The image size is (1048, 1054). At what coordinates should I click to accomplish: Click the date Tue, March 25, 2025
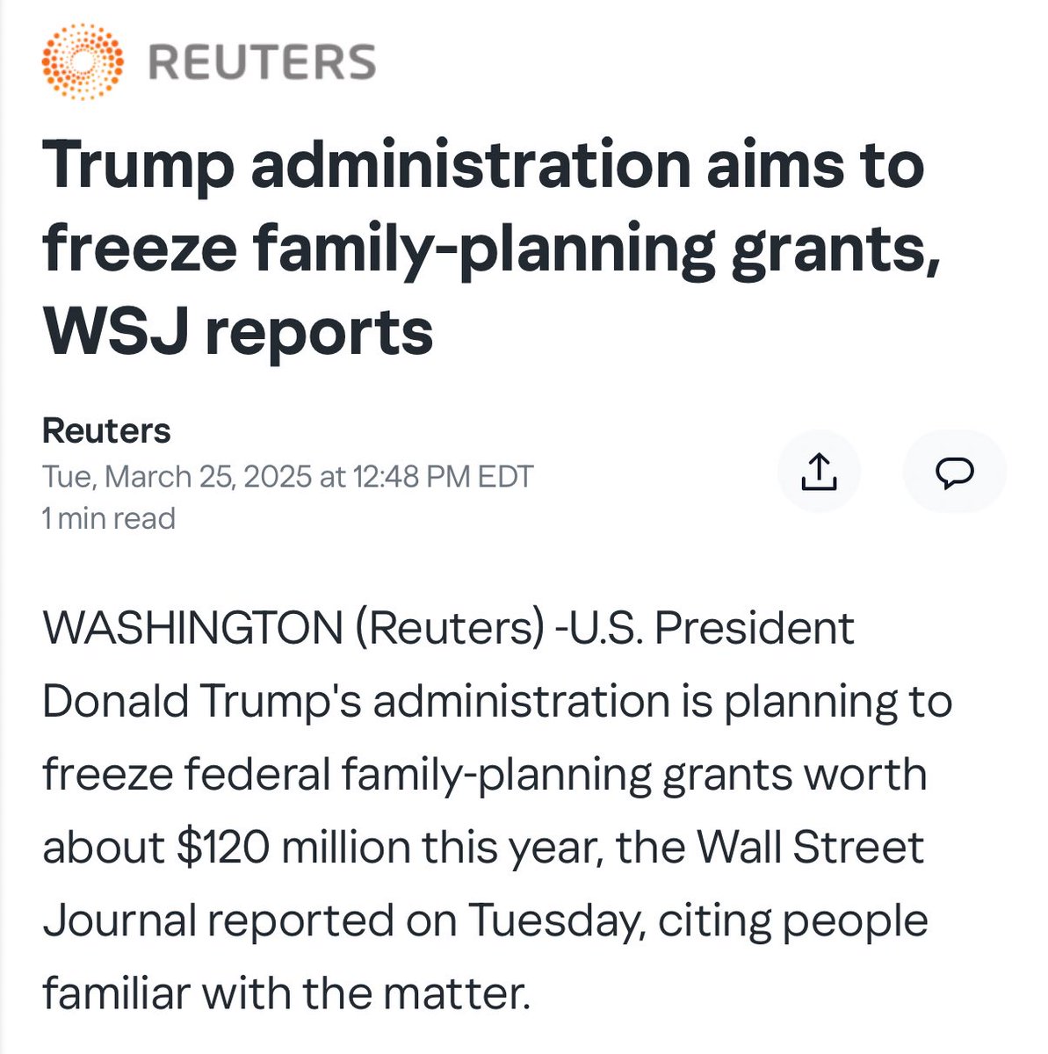pos(177,477)
